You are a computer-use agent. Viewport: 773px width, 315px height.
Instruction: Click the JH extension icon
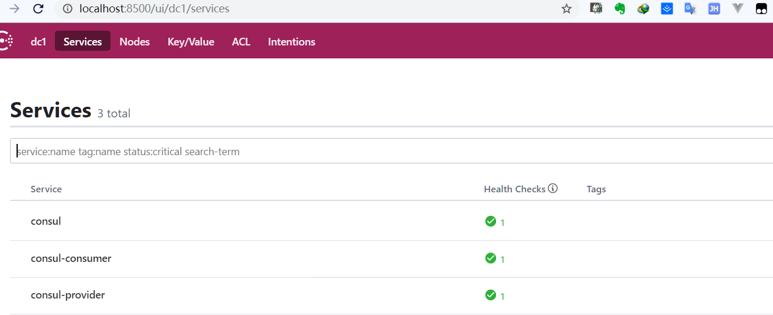coord(714,9)
